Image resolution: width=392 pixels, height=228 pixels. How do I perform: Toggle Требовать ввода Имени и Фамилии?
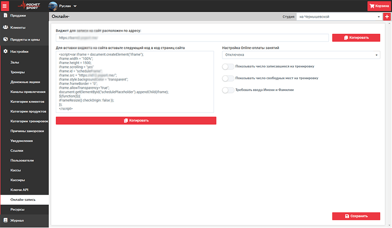click(228, 90)
